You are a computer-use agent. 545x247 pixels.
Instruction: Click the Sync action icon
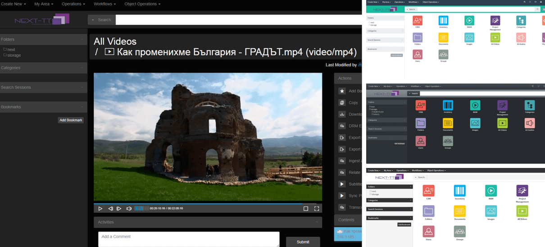[342, 196]
